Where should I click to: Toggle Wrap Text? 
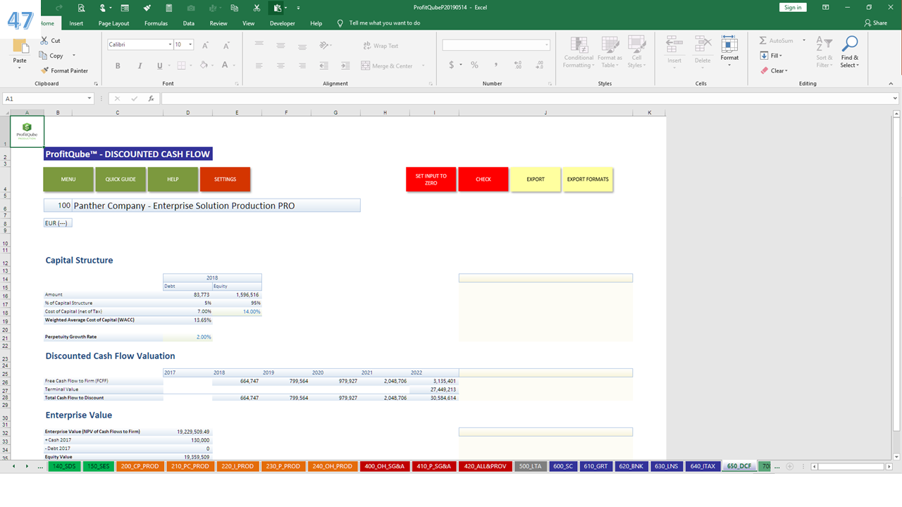381,45
